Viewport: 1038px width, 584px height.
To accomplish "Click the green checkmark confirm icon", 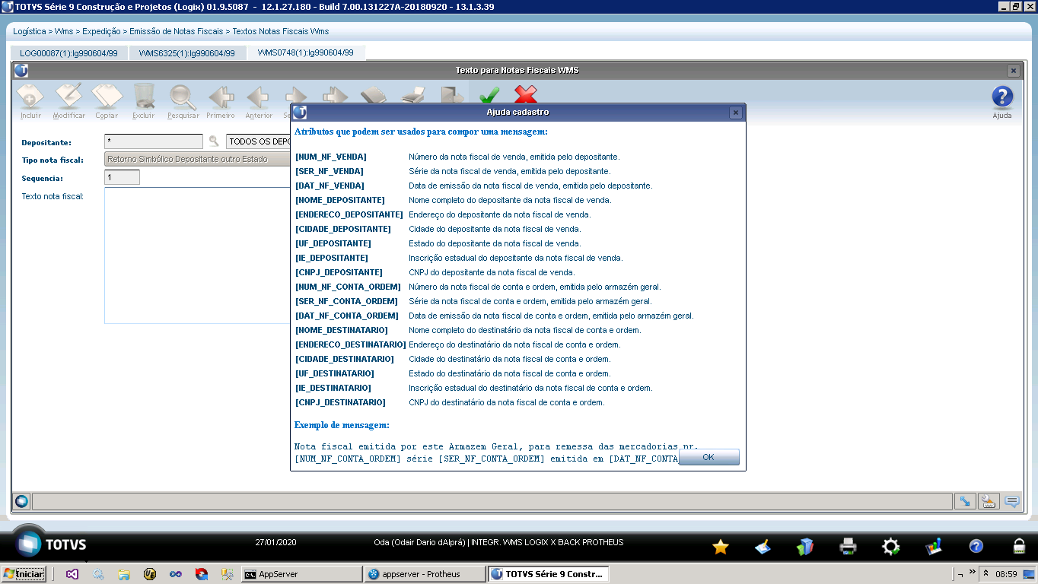I will click(489, 94).
